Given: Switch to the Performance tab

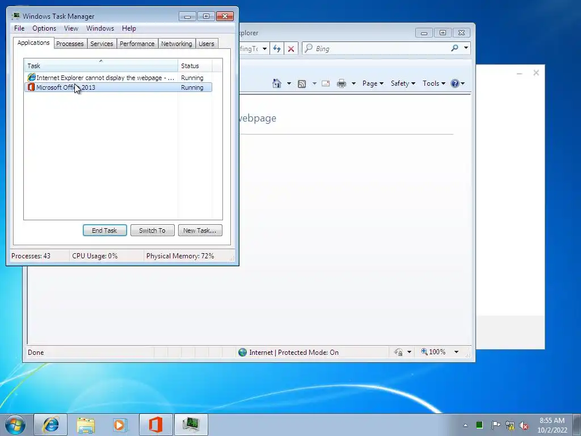Looking at the screenshot, I should click(137, 44).
